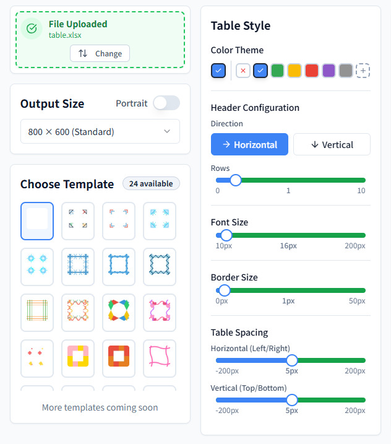The height and width of the screenshot is (444, 391).
Task: Set header direction to Vertical
Action: pos(332,144)
